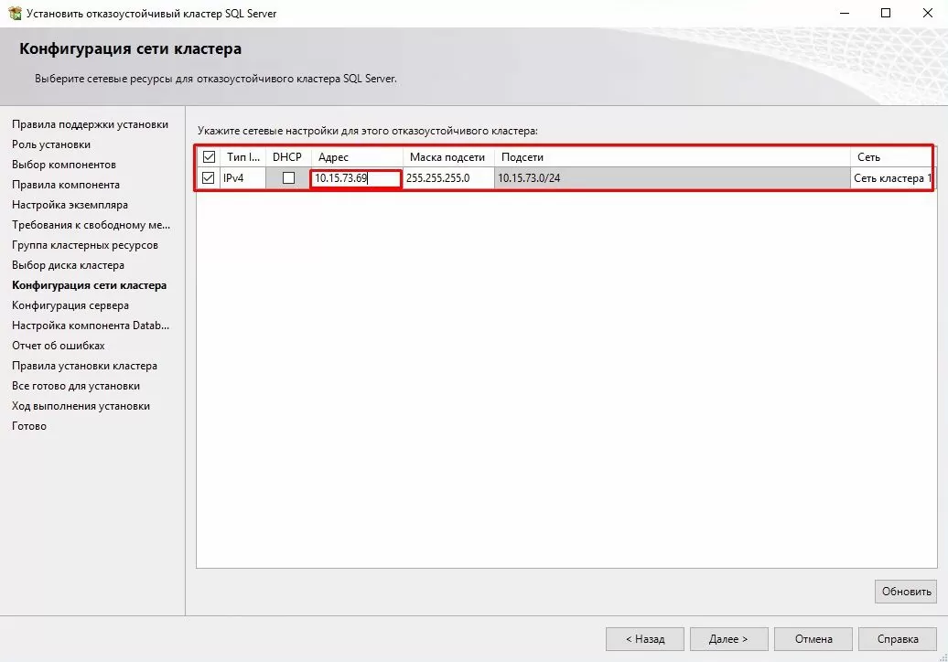Select the Правила компонента step
The image size is (948, 662).
coord(66,185)
